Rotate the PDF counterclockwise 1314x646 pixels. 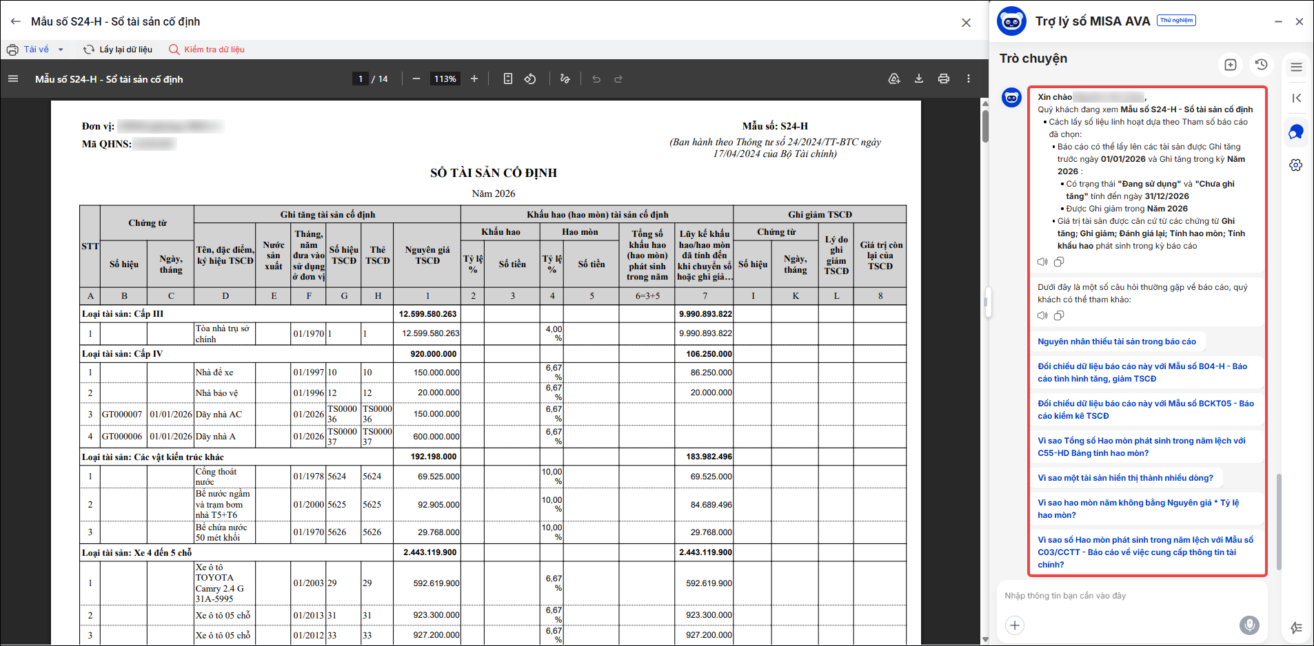click(x=530, y=79)
